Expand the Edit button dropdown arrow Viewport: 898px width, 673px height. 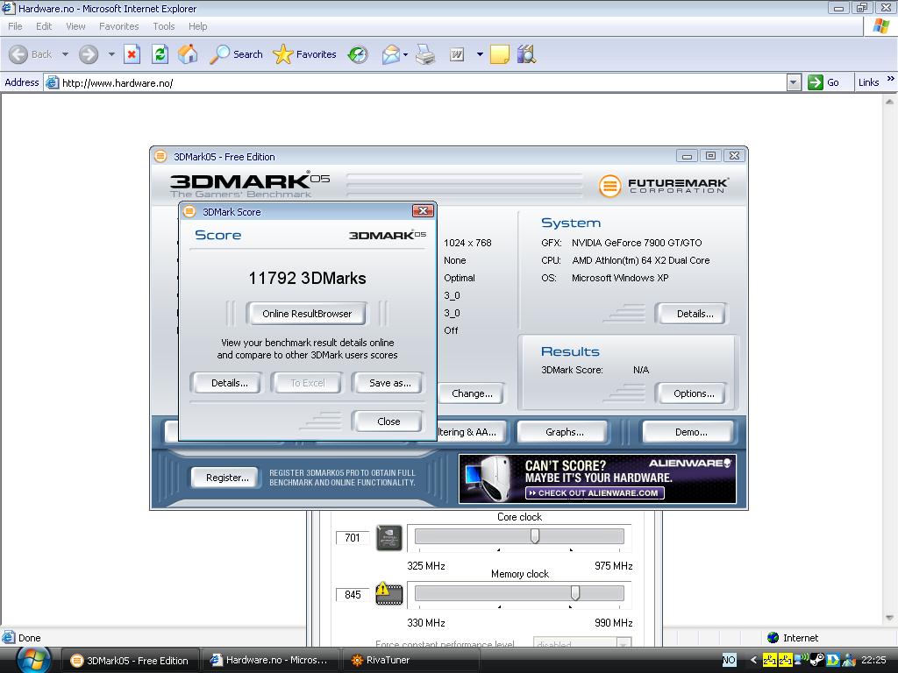480,54
